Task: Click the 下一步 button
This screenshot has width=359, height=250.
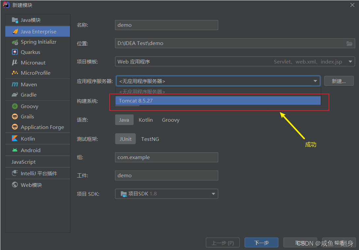Action: [261, 243]
